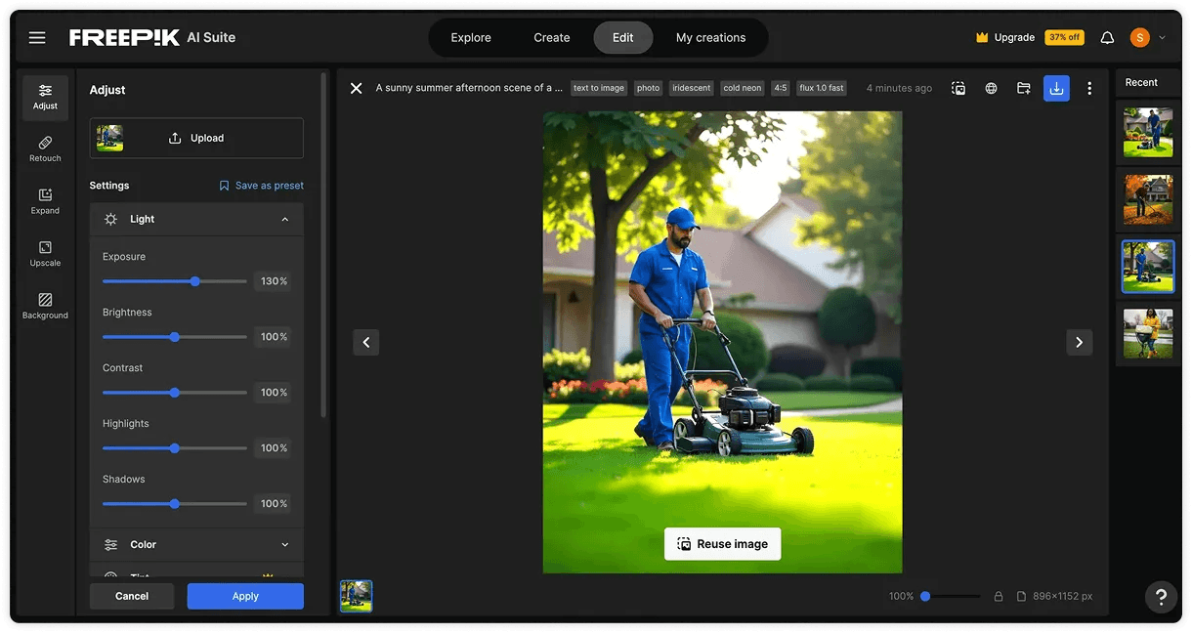The height and width of the screenshot is (633, 1192).
Task: Click the Highlights 100% value field
Action: [x=274, y=448]
